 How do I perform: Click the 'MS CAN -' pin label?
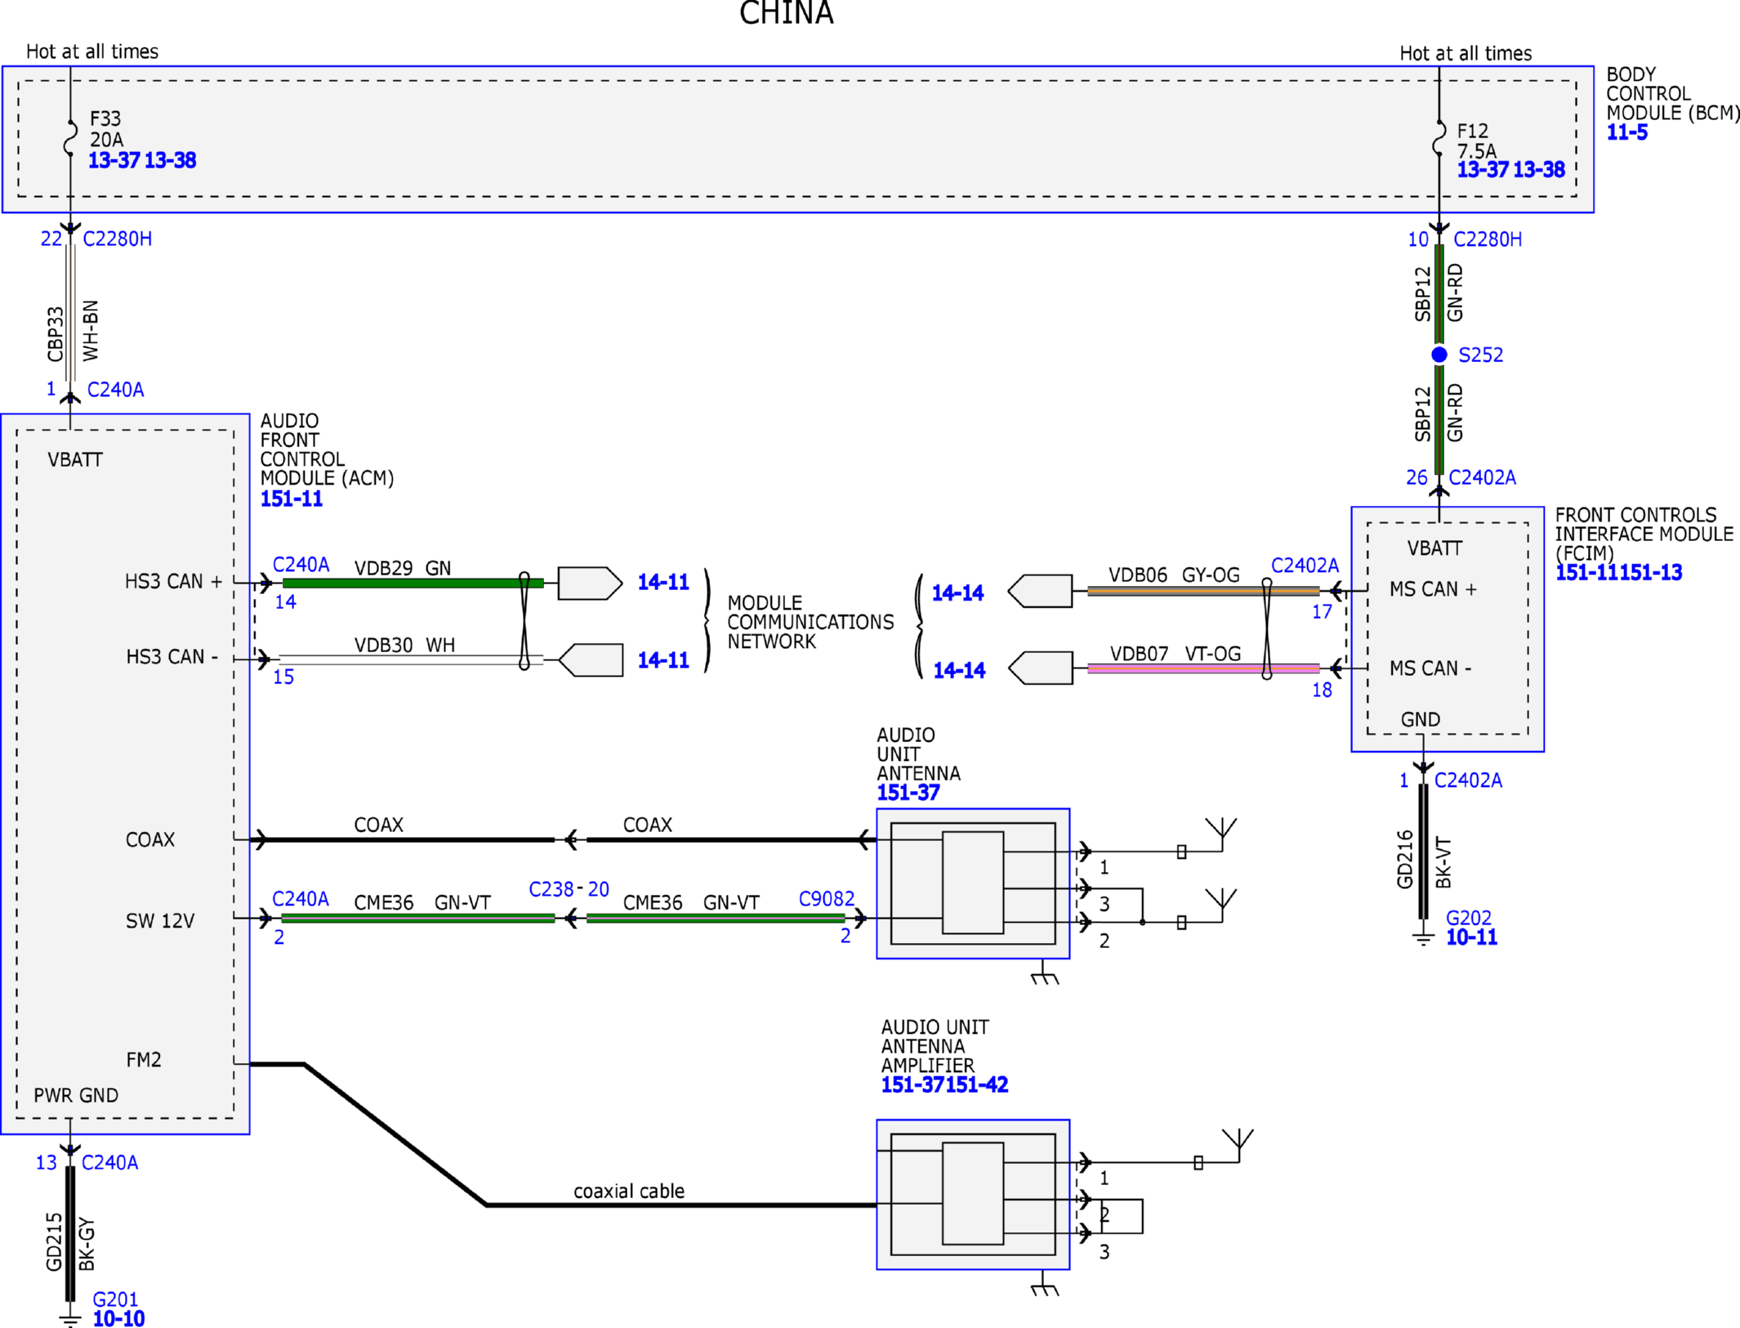[x=1430, y=668]
